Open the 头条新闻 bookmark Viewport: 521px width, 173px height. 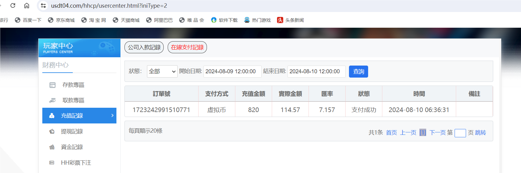pyautogui.click(x=291, y=20)
